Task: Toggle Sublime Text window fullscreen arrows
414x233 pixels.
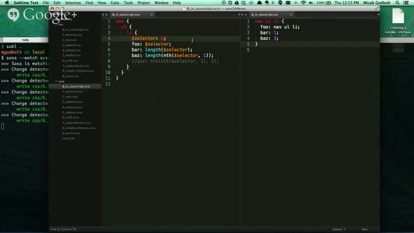Action: [376, 8]
